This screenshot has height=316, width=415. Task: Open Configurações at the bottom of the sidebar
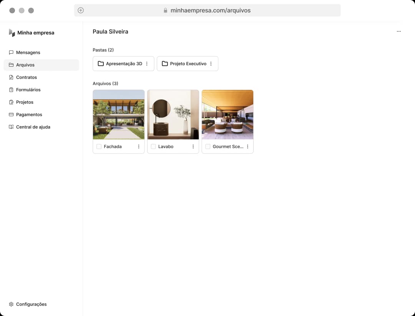[x=11, y=304]
